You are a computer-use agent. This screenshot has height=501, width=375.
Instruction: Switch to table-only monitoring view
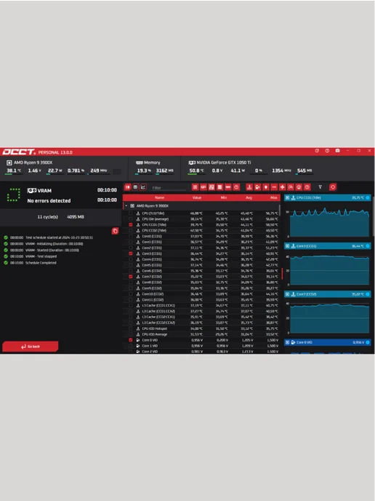135,187
